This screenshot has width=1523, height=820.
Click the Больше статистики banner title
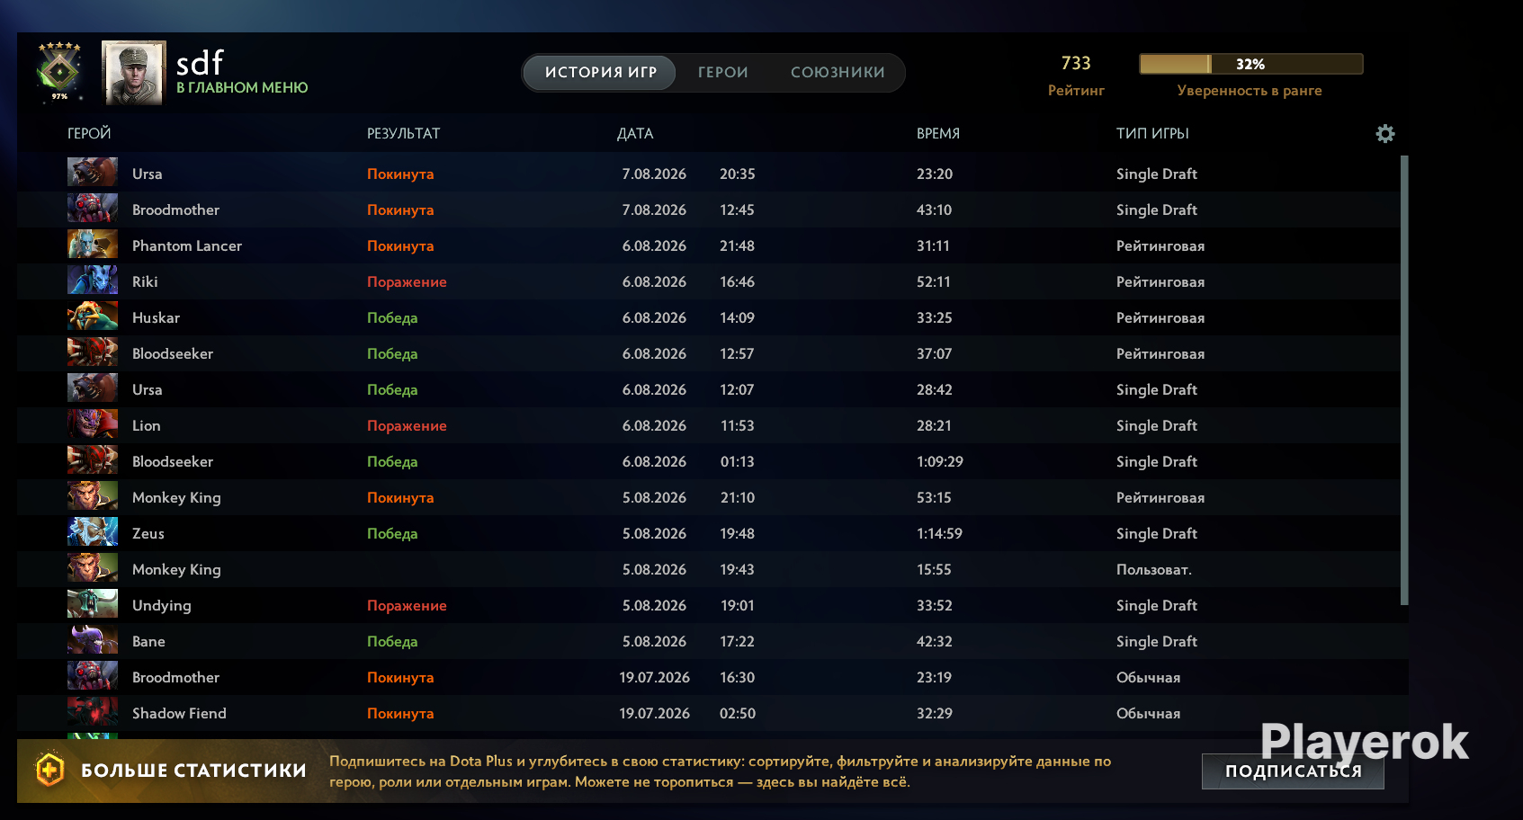coord(193,771)
